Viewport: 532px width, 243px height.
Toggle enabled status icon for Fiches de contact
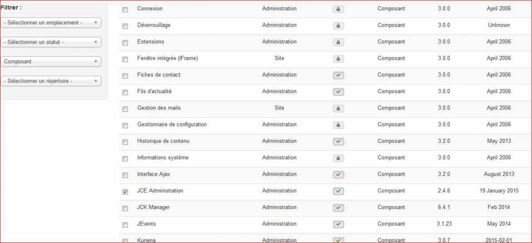point(338,75)
